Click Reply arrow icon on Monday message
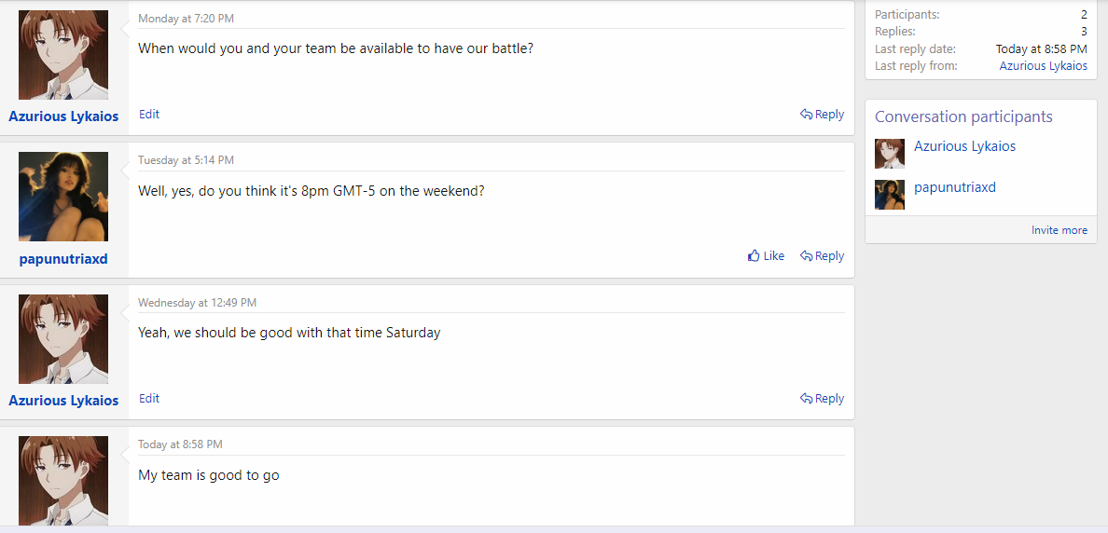The image size is (1108, 533). point(806,115)
